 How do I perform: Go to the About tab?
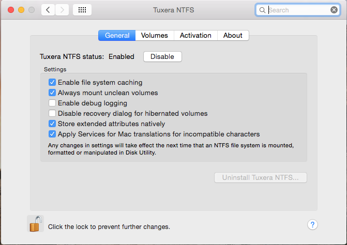point(233,35)
